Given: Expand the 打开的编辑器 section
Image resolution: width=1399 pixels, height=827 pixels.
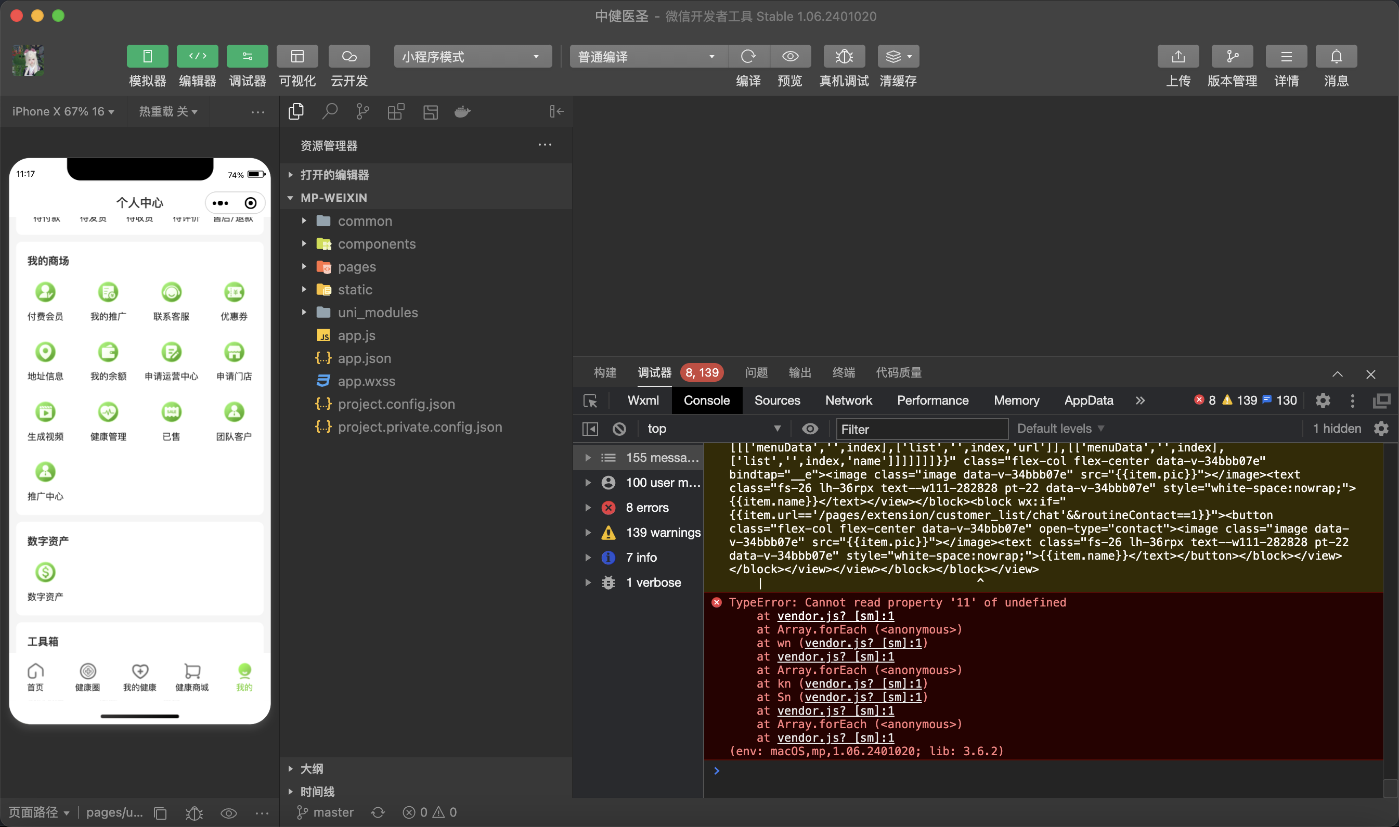Looking at the screenshot, I should click(426, 175).
